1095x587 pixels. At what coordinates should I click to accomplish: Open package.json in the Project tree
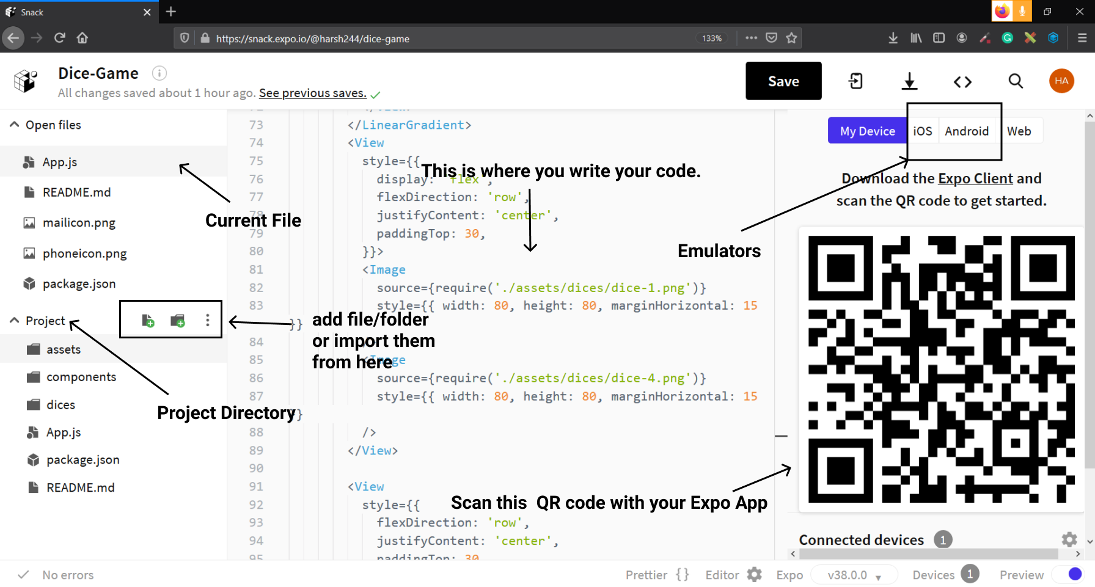pos(114,459)
